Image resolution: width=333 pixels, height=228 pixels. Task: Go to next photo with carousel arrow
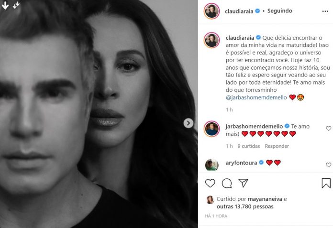tap(189, 123)
